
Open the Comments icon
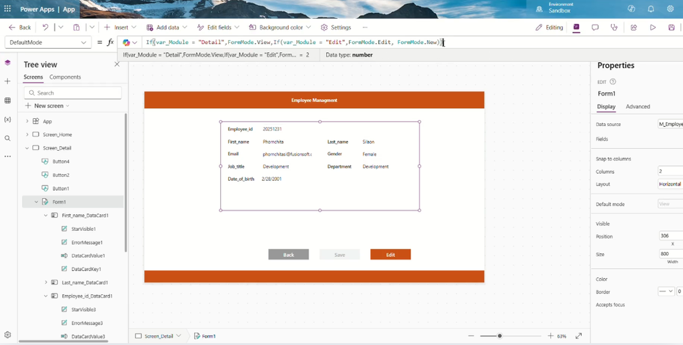(x=595, y=27)
